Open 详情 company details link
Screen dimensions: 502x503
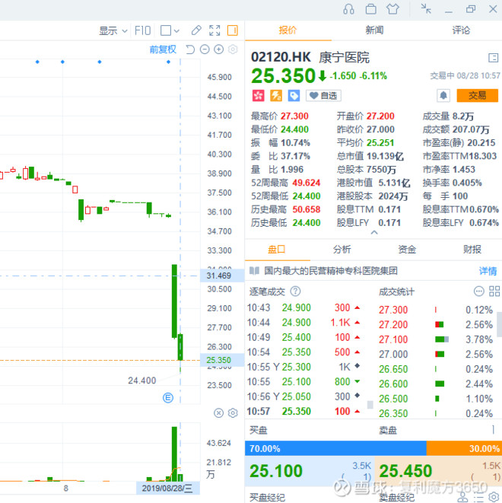pyautogui.click(x=488, y=271)
